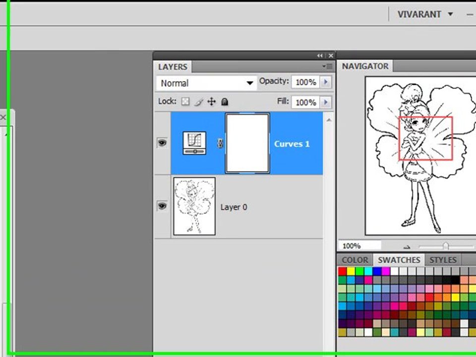Click the Navigator preview image
Image resolution: width=476 pixels, height=357 pixels.
pyautogui.click(x=420, y=156)
